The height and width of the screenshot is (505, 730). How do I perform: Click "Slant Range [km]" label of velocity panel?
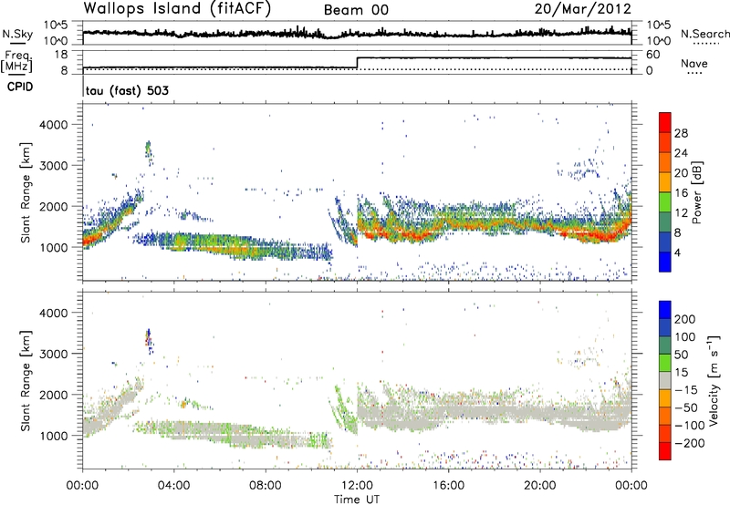tap(26, 381)
